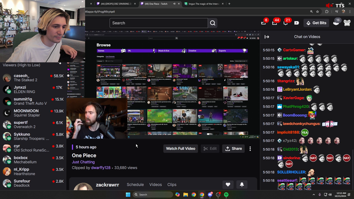This screenshot has height=199, width=354.
Task: Click the chat panel scrollbar
Action: tap(352, 169)
